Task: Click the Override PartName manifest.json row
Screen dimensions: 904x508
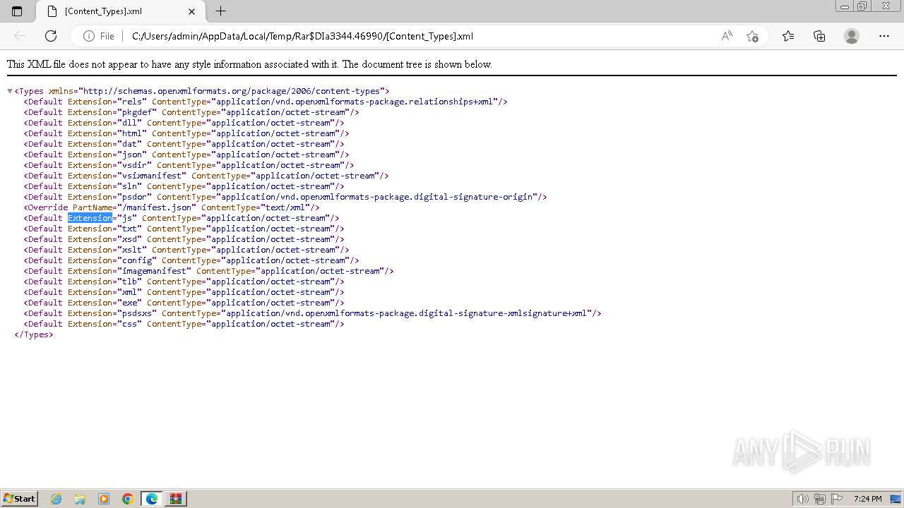Action: [x=172, y=207]
